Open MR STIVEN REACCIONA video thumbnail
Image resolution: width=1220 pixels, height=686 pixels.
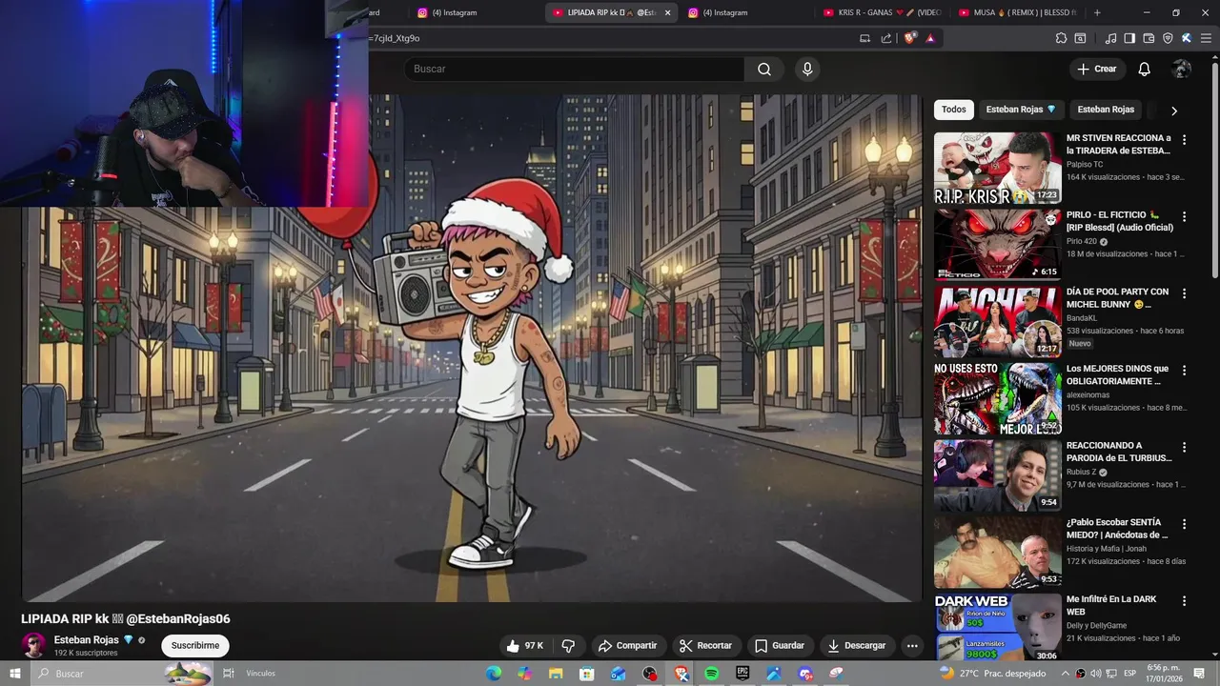point(998,168)
